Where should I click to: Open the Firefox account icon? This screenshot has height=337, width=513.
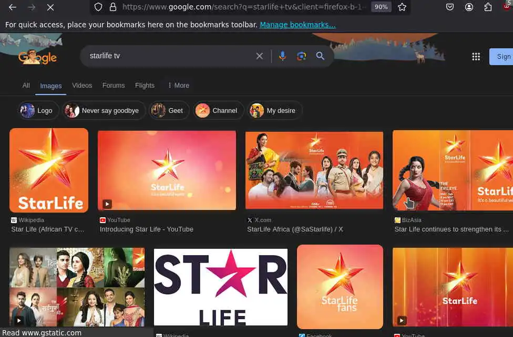[469, 7]
